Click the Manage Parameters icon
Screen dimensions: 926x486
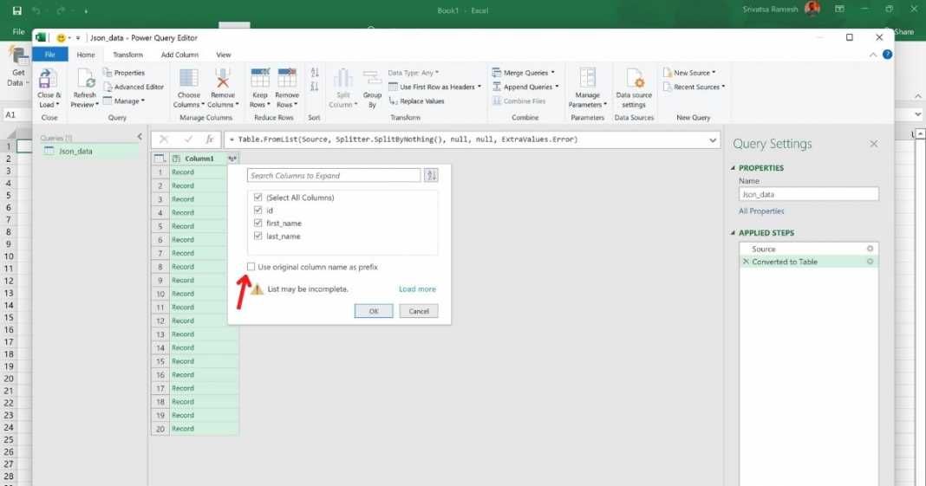588,79
